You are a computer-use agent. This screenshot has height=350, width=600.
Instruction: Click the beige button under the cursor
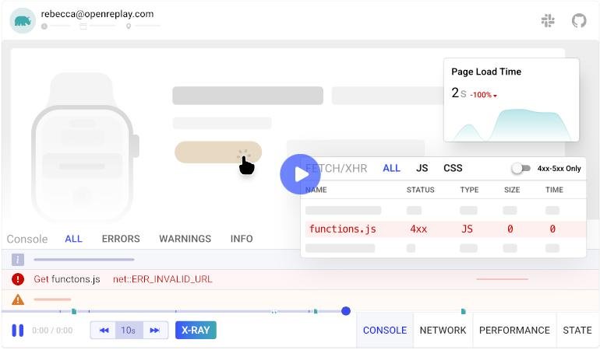218,152
